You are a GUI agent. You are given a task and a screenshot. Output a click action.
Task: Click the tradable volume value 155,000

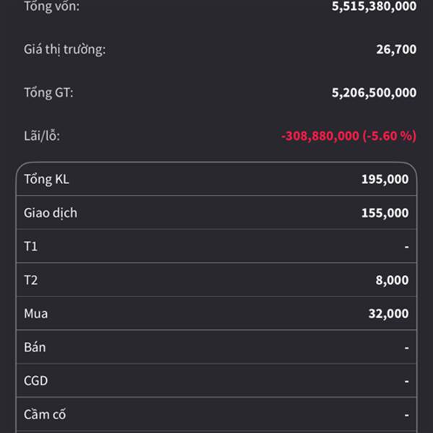(x=385, y=213)
